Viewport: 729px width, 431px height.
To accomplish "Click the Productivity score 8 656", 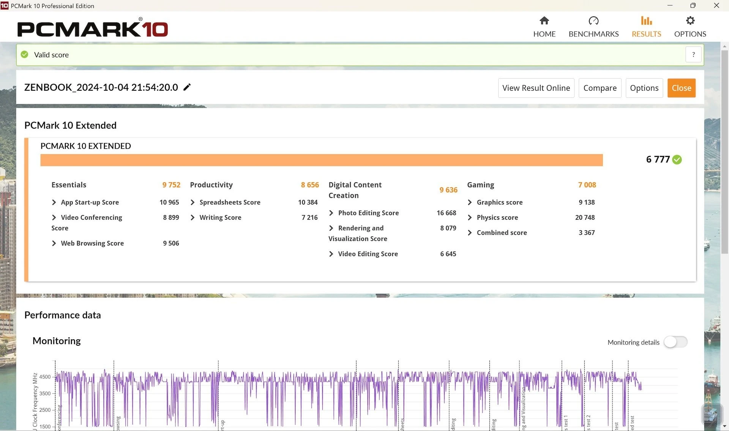I will click(310, 185).
